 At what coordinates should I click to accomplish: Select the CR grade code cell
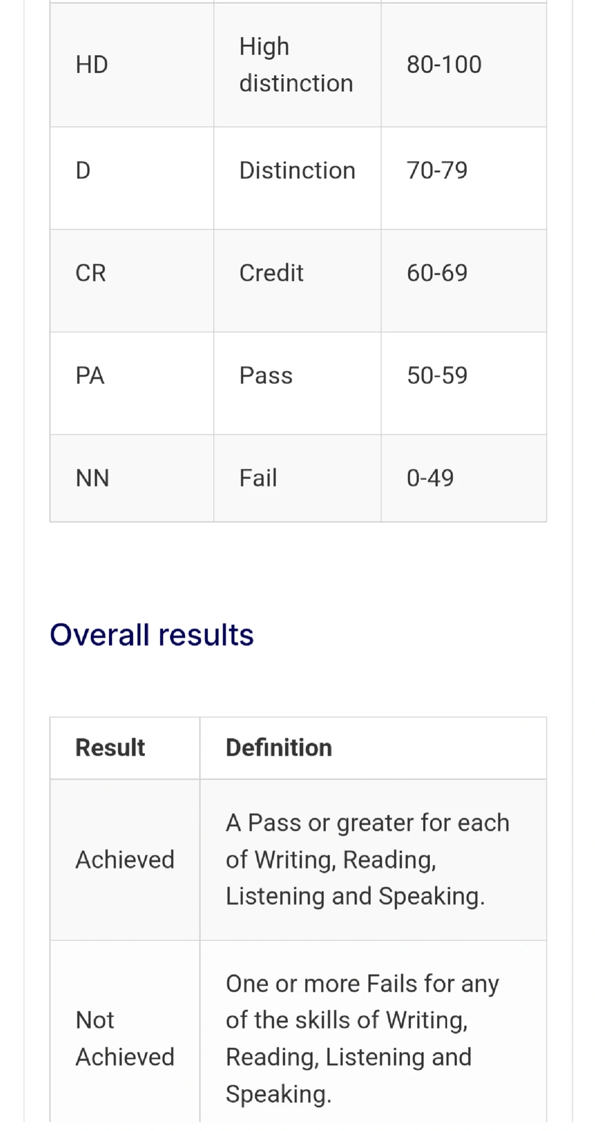coord(132,281)
